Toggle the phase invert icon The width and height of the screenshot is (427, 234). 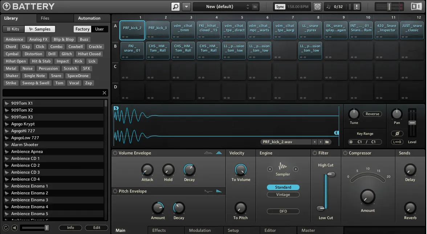(x=397, y=133)
